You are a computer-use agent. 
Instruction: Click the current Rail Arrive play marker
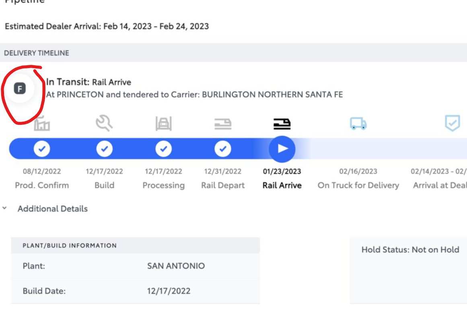(282, 149)
